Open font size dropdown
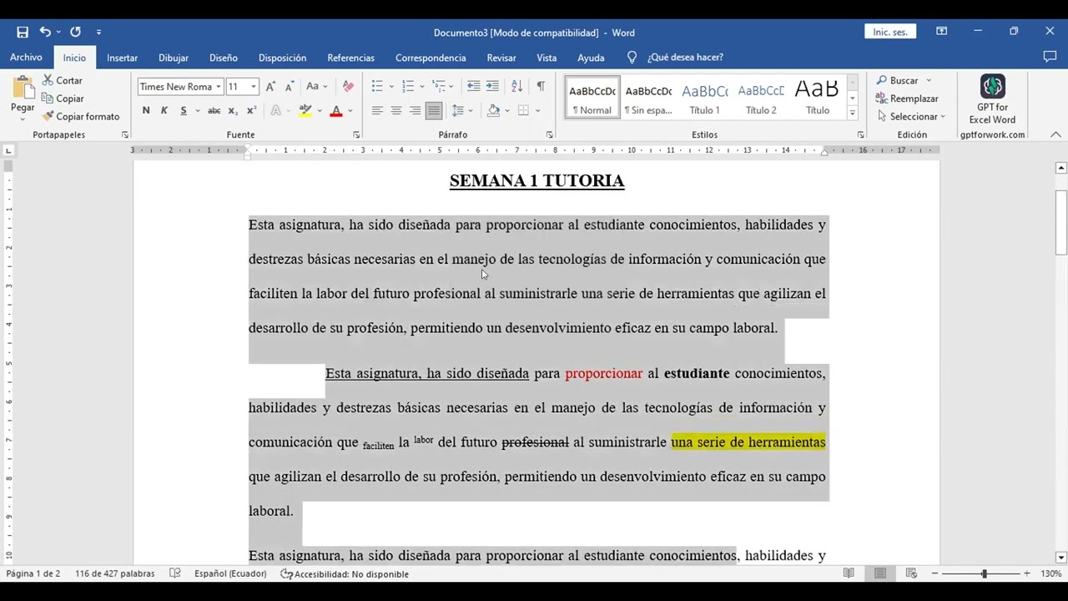1068x601 pixels. 254,87
